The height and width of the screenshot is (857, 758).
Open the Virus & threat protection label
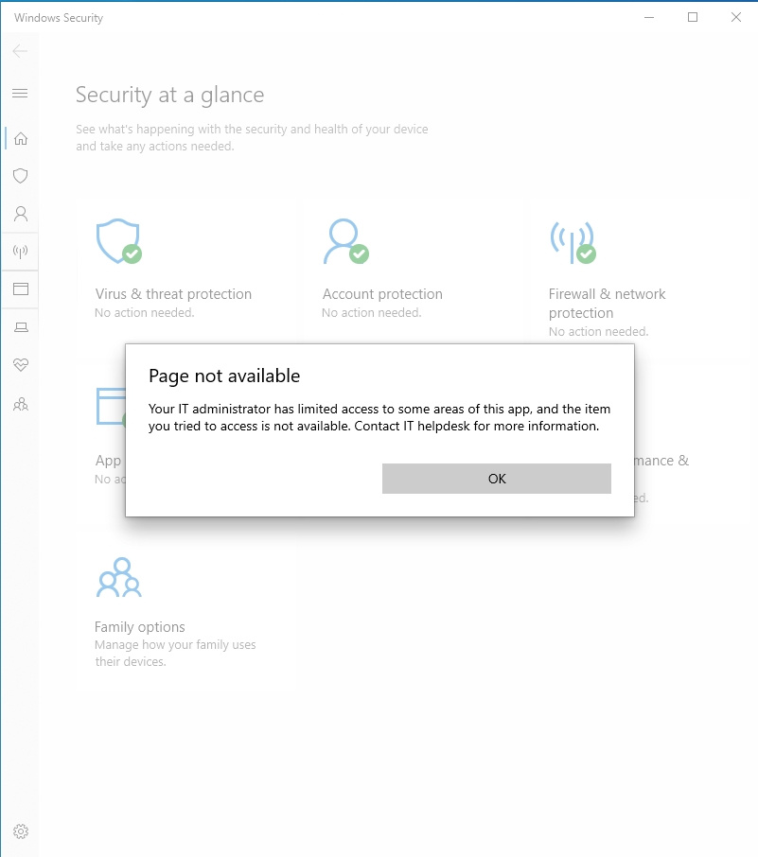pos(173,294)
